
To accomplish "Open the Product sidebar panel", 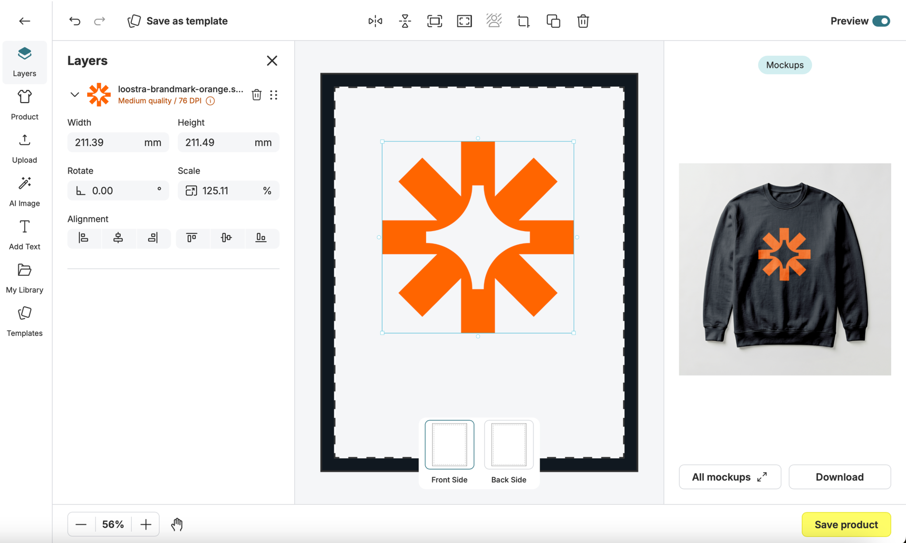I will [25, 105].
